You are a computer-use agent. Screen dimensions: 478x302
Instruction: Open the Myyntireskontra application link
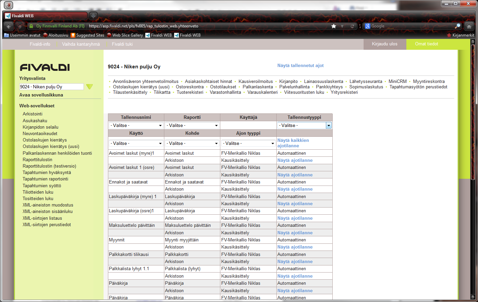(429, 81)
